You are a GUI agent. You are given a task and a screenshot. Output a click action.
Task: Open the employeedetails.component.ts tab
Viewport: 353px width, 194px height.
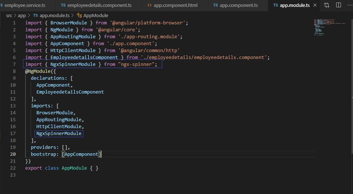(99, 5)
